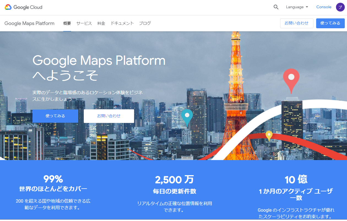The width and height of the screenshot is (347, 221).
Task: Click the white hero お問い合わせ button
Action: point(109,116)
